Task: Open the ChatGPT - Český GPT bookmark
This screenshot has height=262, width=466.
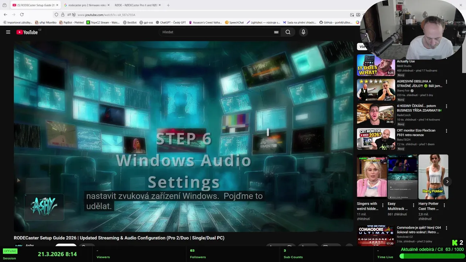Action: click(x=171, y=23)
